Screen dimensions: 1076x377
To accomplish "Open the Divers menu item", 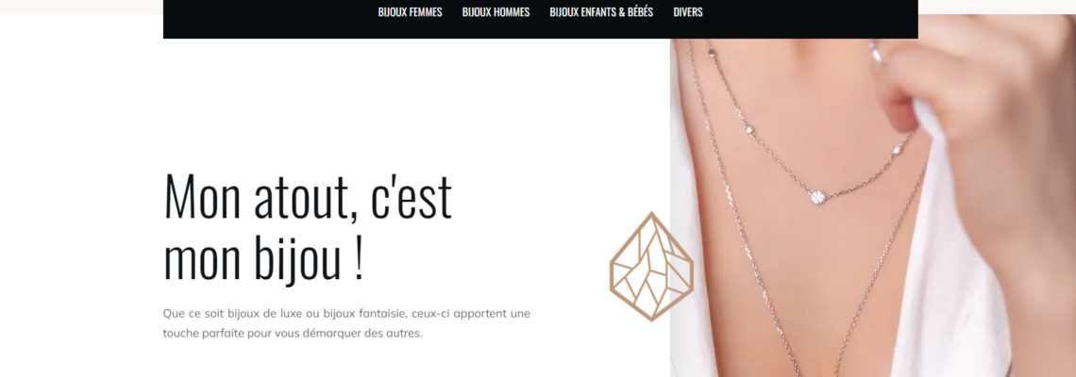I will point(687,12).
